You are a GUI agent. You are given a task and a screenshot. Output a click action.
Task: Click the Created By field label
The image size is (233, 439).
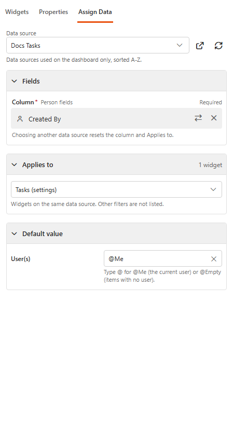click(45, 119)
